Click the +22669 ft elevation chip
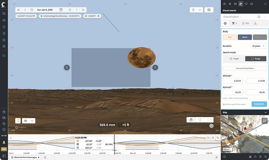Viewport: 269px width, 160px height. (92, 16)
